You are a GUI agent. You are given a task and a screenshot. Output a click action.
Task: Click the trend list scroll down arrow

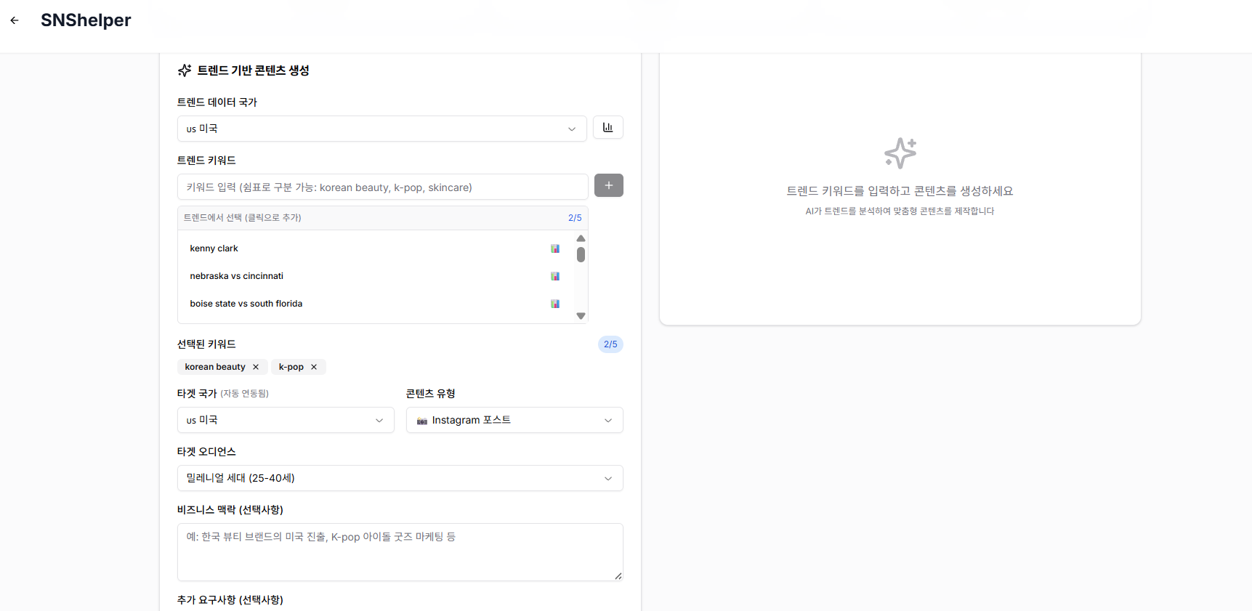tap(581, 316)
